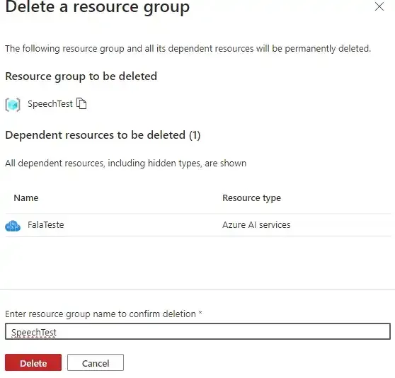This screenshot has width=395, height=378.
Task: Click the permanently deleted warning sentence
Action: [188, 48]
